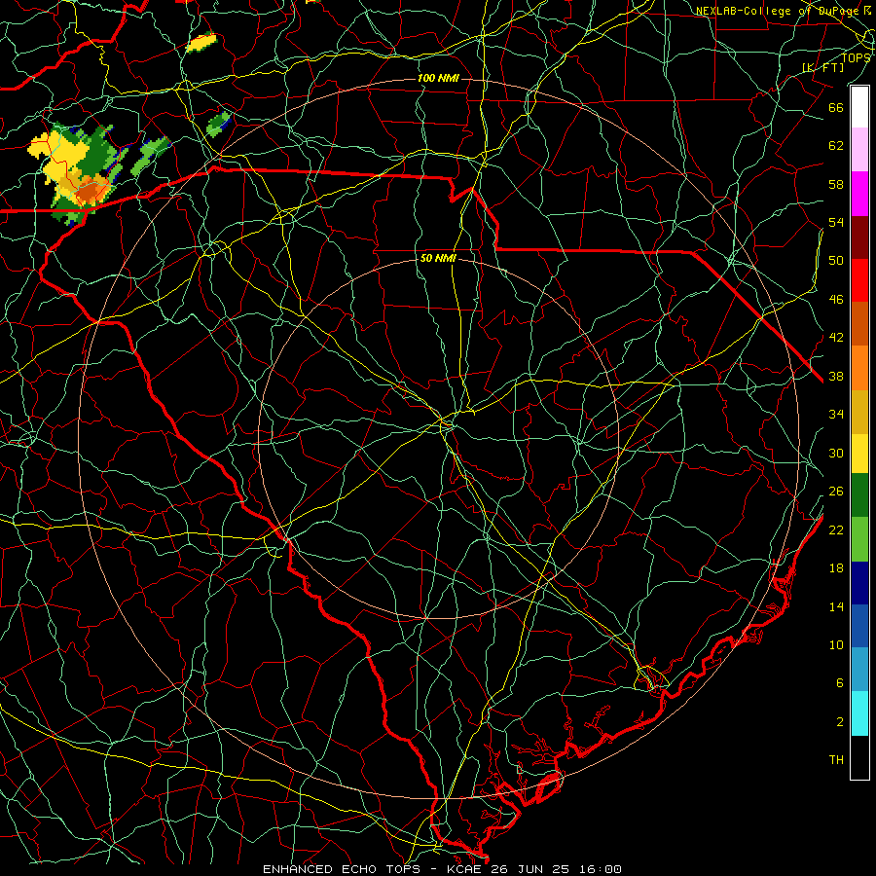Screen dimensions: 876x876
Task: Click the black threshold swatch at legend bottom
Action: pos(859,757)
